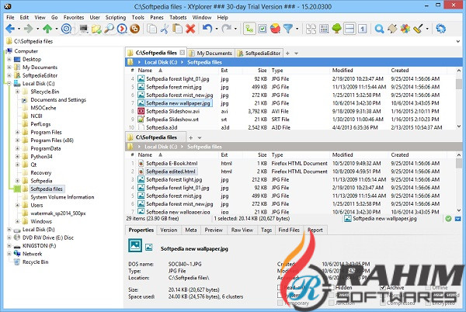Toggle the Dual Pane toolbar button
466x312 pixels.
pos(349,29)
